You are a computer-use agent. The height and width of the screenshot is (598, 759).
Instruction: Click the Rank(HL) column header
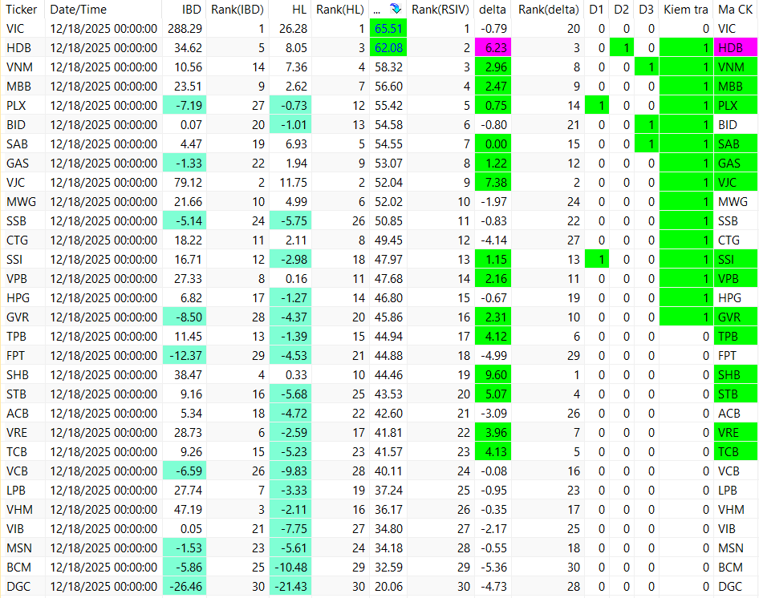pos(340,9)
